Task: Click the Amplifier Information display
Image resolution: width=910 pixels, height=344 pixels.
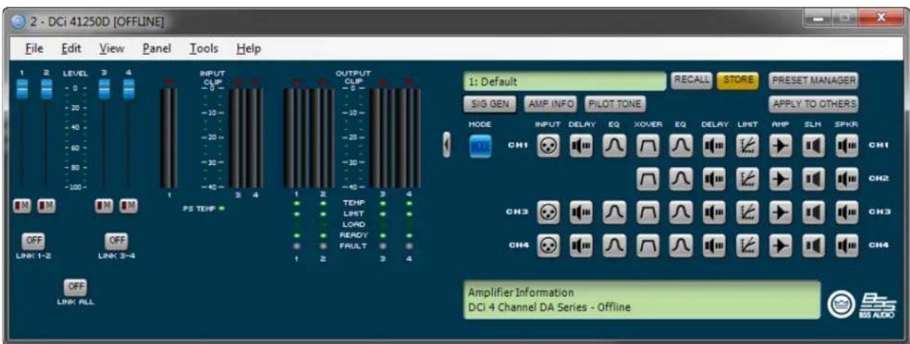Action: point(641,300)
